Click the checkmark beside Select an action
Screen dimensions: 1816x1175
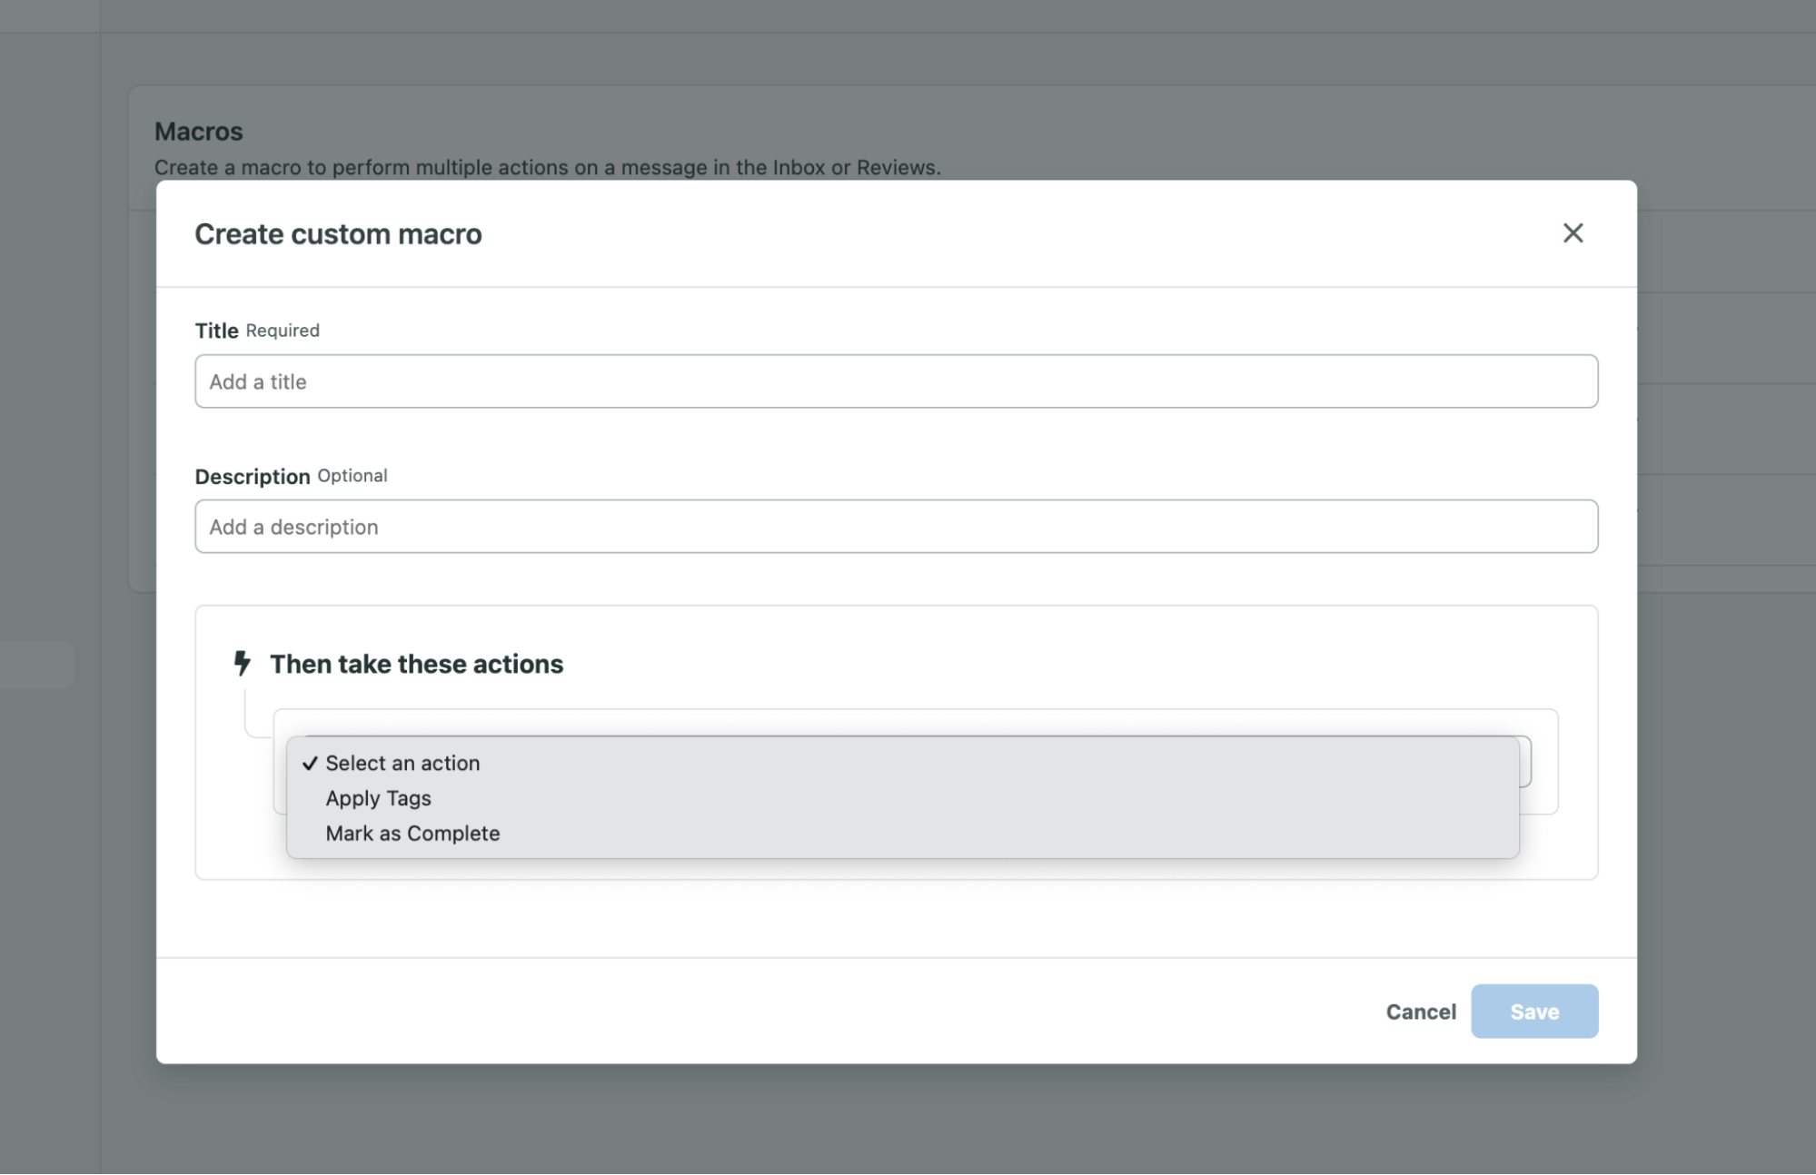point(310,764)
